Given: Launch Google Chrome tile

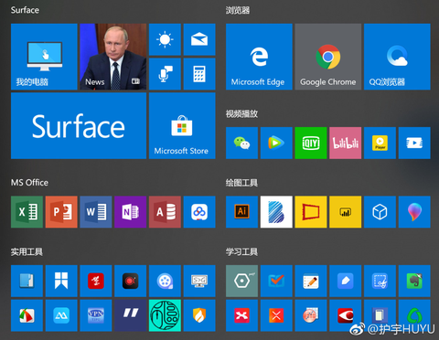Looking at the screenshot, I should coord(328,57).
